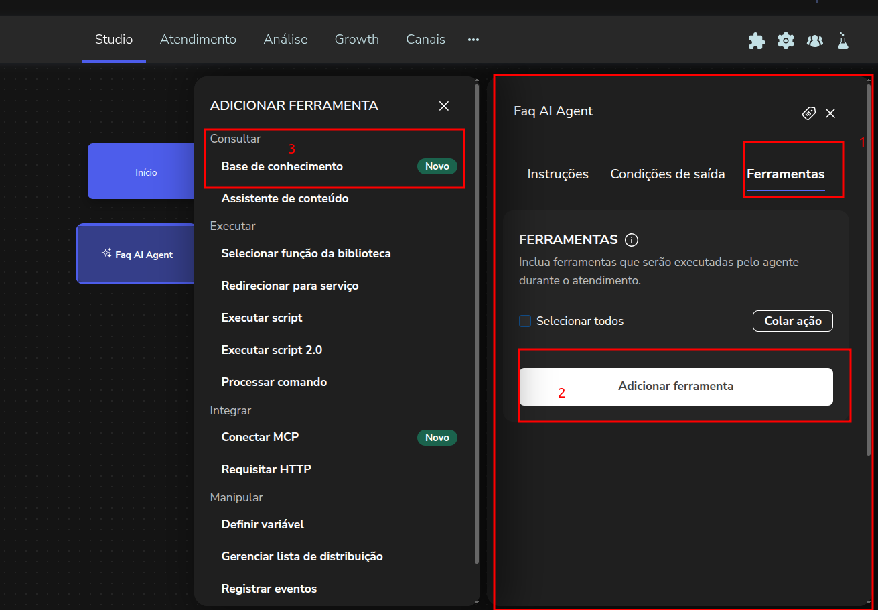Click the Colar ação button
The image size is (878, 610).
click(x=792, y=321)
